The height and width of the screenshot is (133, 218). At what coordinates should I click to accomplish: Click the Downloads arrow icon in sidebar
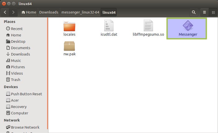pyautogui.click(x=8, y=54)
